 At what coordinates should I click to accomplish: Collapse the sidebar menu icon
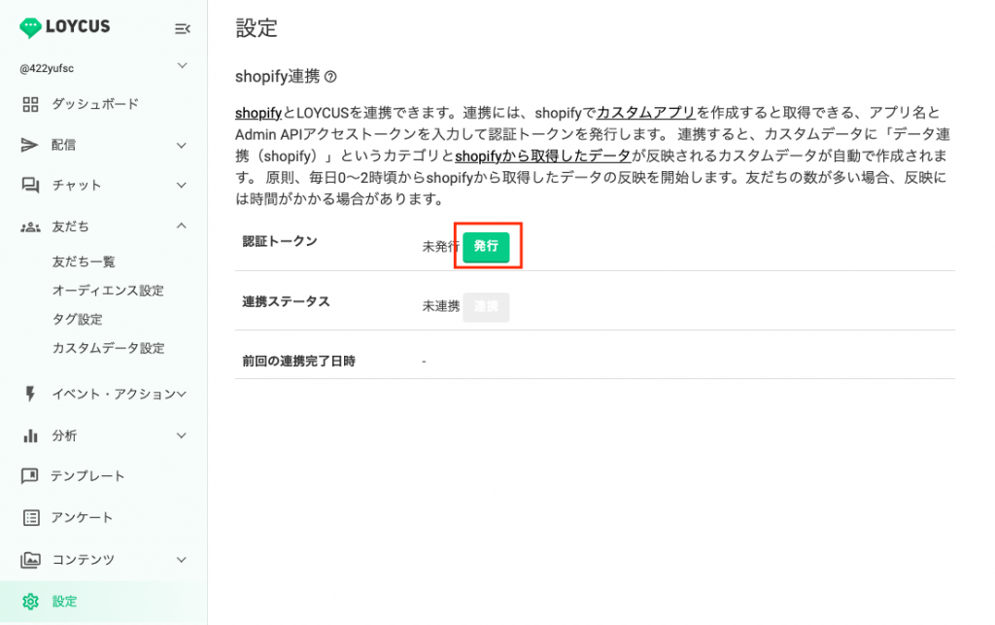point(182,28)
